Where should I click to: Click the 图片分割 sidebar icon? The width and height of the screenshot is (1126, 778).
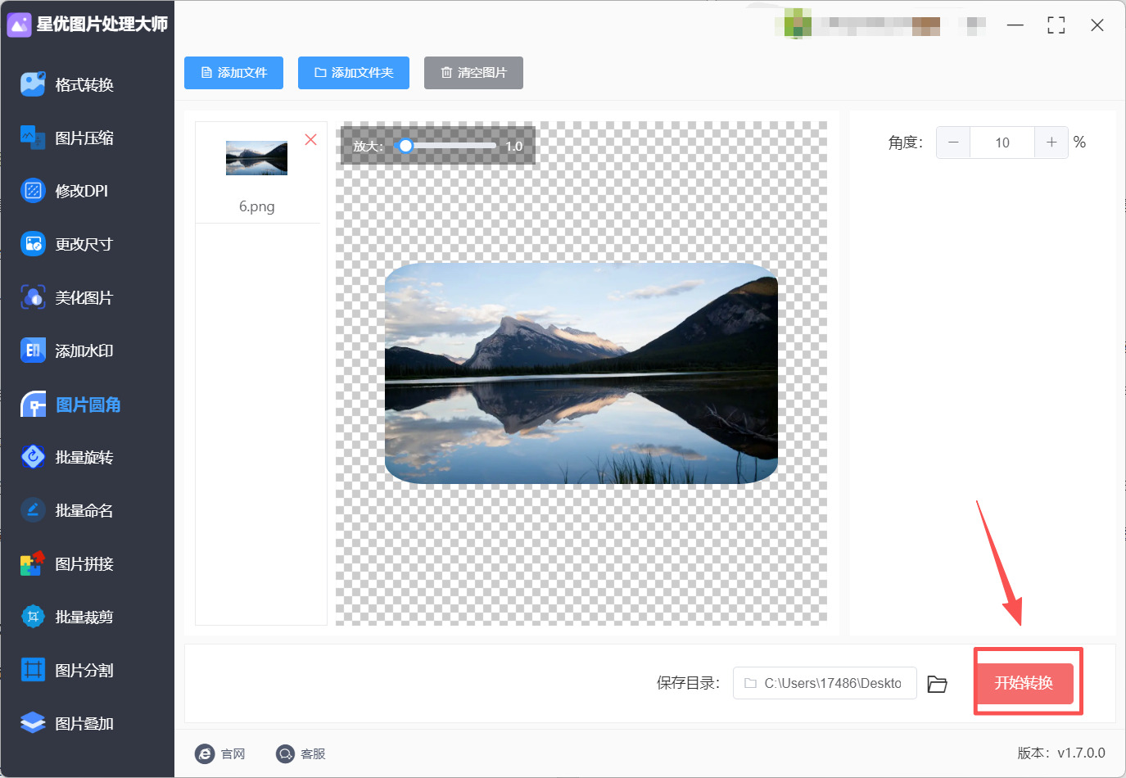(x=33, y=670)
